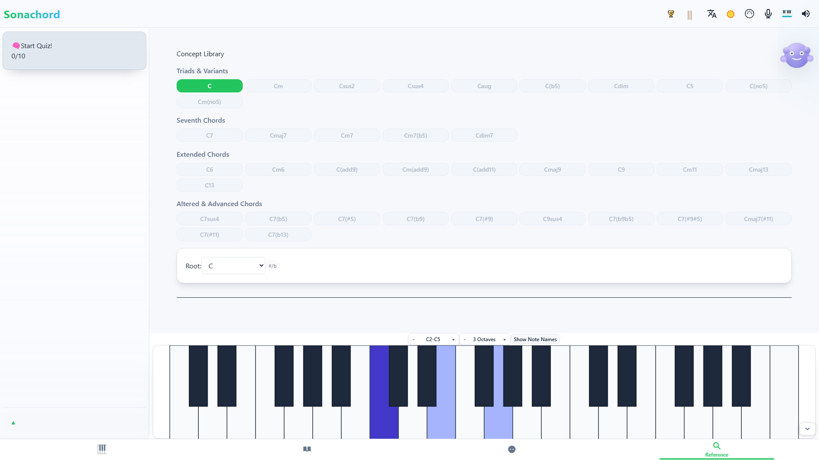This screenshot has height=460, width=819.
Task: Select the Csus2 chord chip
Action: 347,86
